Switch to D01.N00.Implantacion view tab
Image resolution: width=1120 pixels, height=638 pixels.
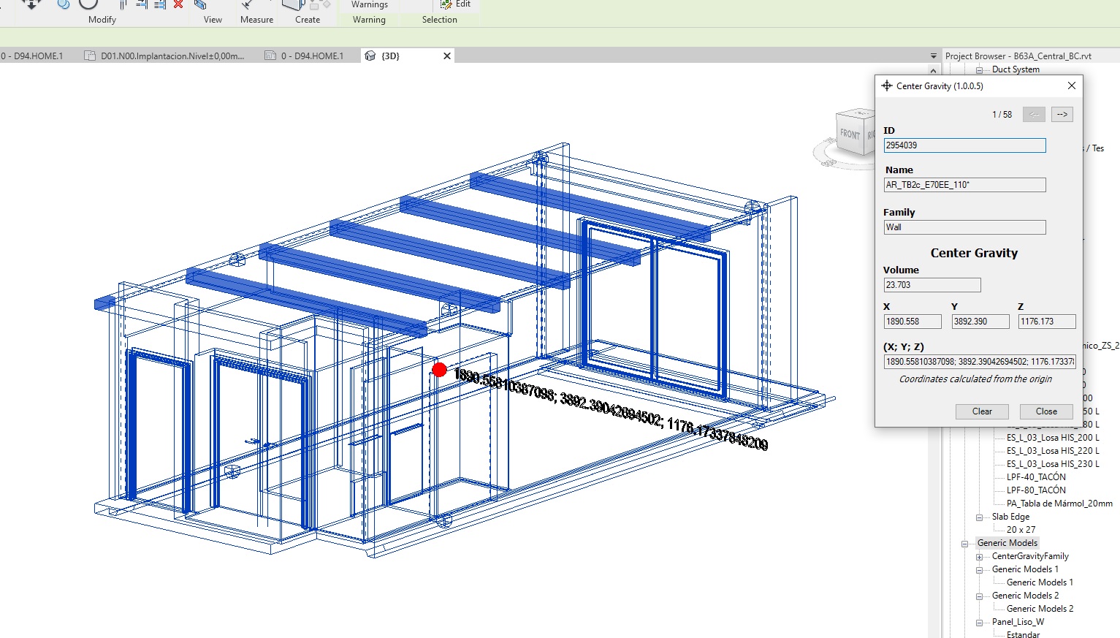[x=172, y=56]
